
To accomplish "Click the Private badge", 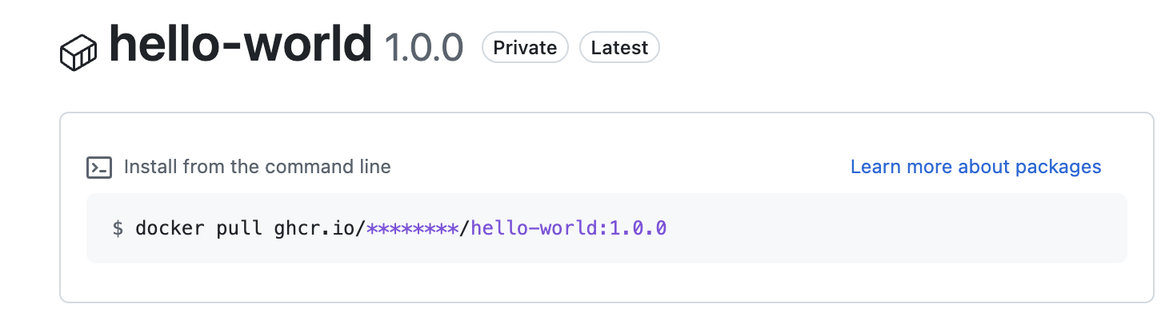I will click(525, 48).
